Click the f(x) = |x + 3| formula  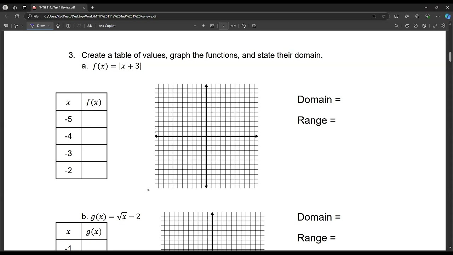click(117, 66)
